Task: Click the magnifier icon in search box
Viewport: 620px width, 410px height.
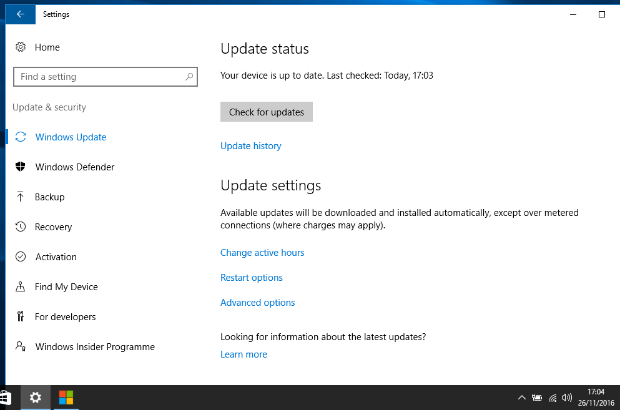Action: tap(189, 77)
